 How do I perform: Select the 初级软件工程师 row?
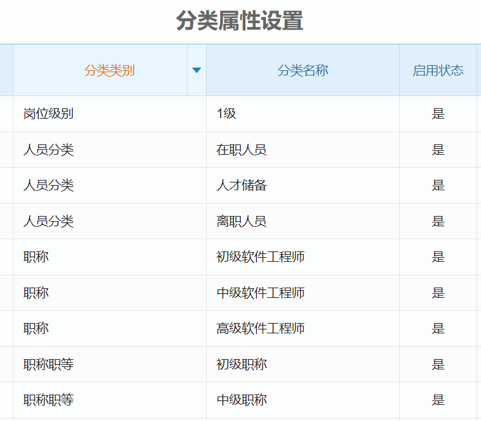click(x=260, y=257)
